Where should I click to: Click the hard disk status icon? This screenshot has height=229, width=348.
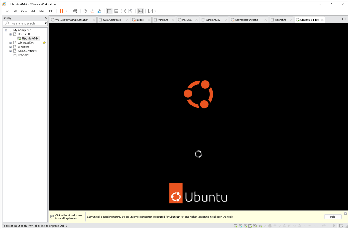click(235, 226)
